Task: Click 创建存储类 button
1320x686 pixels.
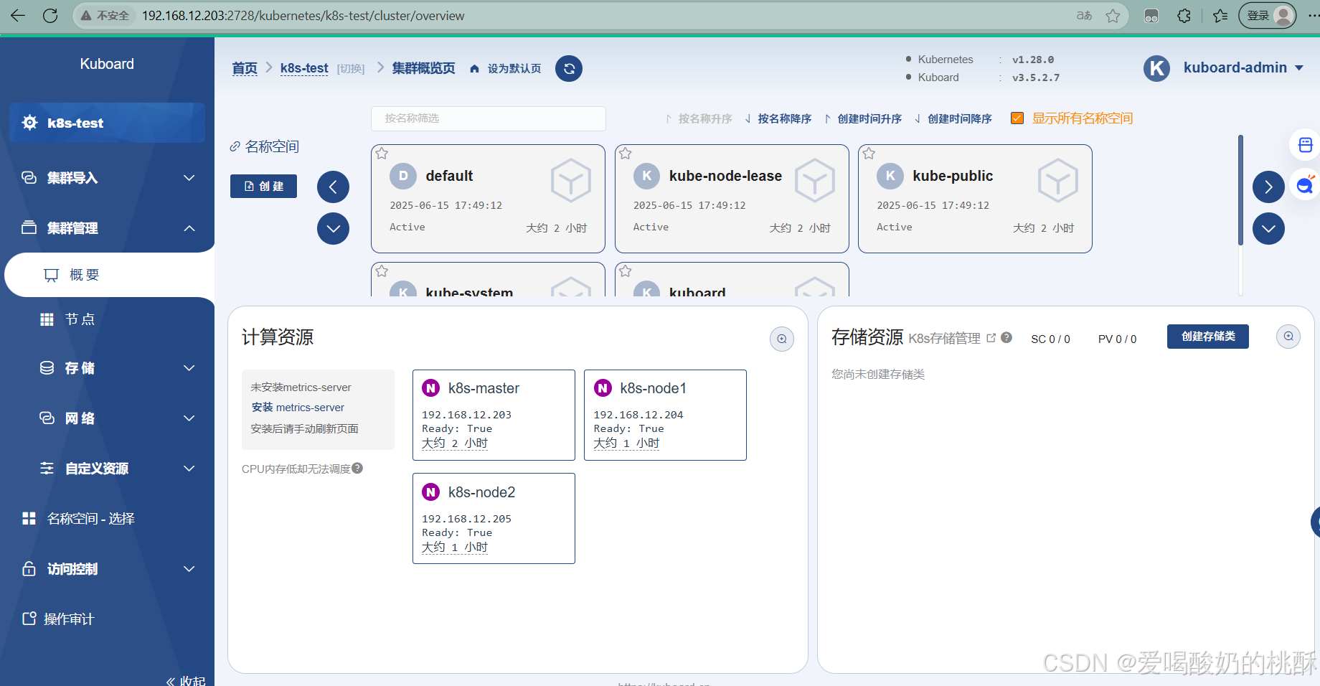Action: click(x=1208, y=337)
